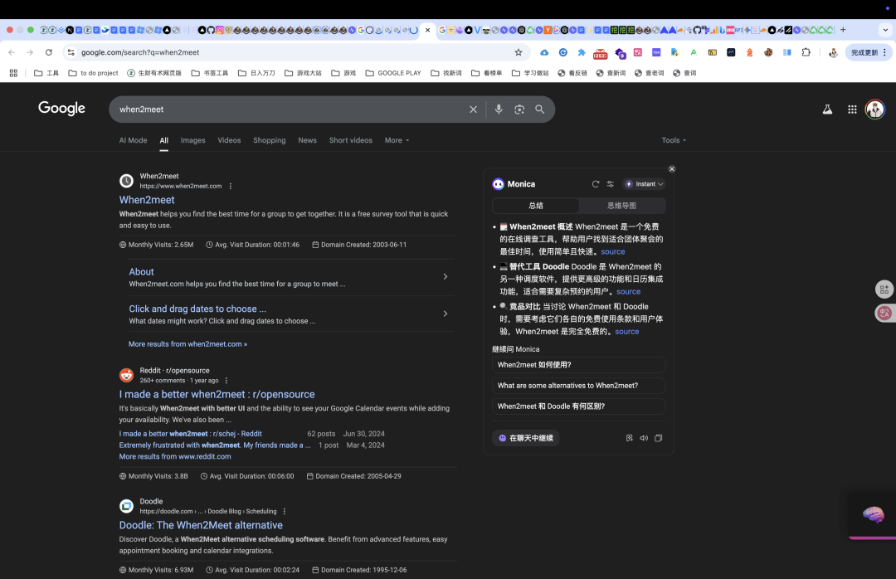Click the browser address bar URL
Screen dimensions: 896x579
pyautogui.click(x=140, y=52)
